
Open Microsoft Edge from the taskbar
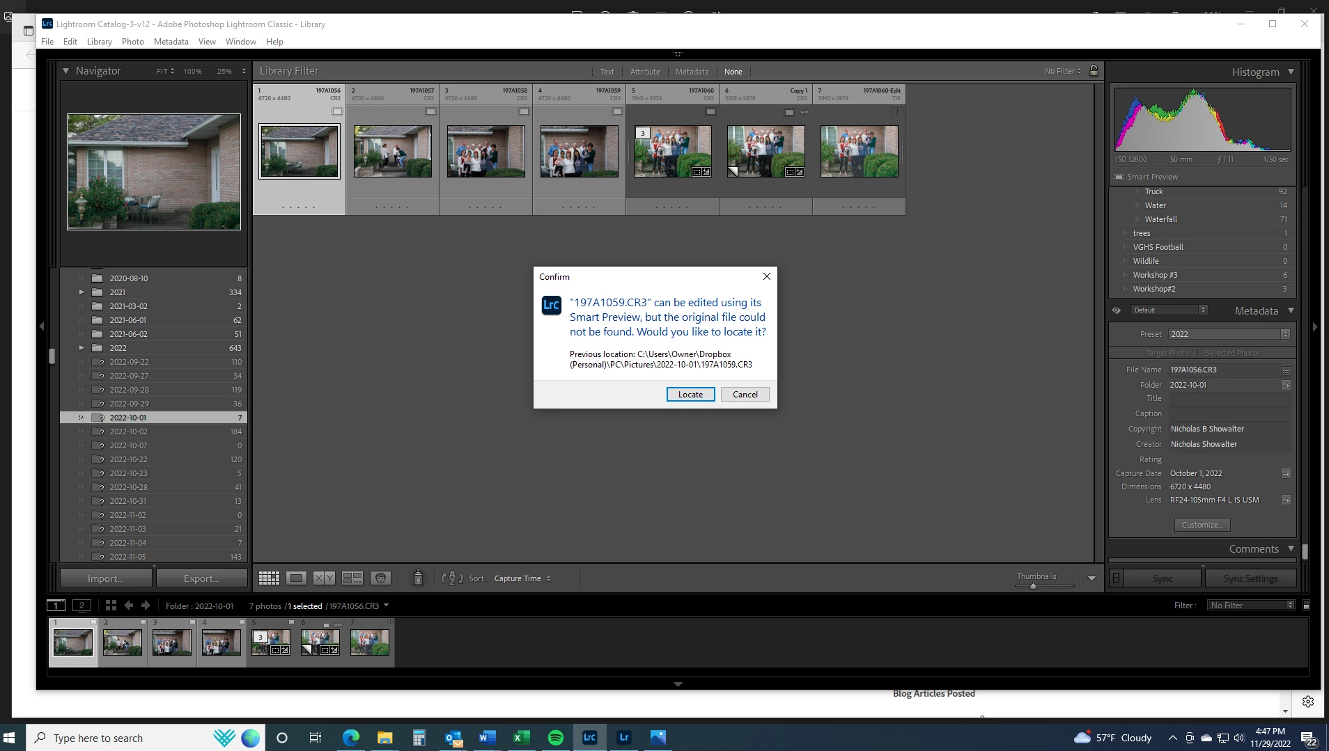[350, 738]
